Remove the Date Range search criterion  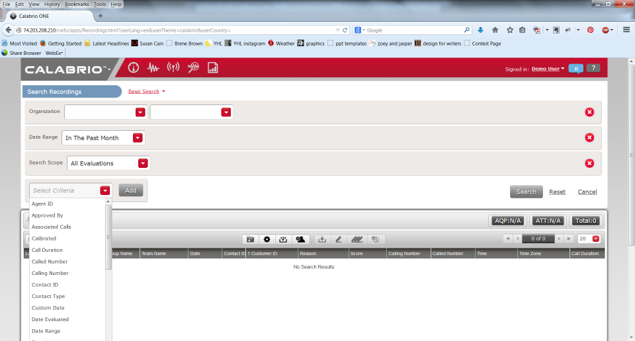[589, 137]
